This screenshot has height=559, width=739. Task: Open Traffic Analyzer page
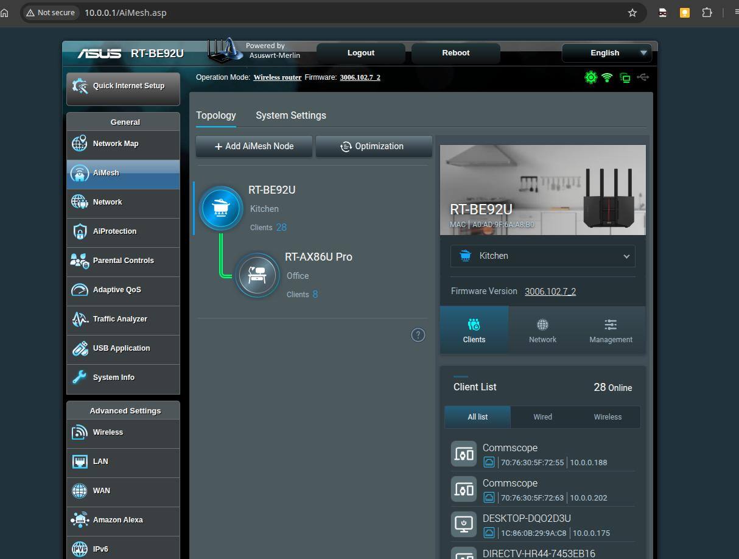point(123,319)
